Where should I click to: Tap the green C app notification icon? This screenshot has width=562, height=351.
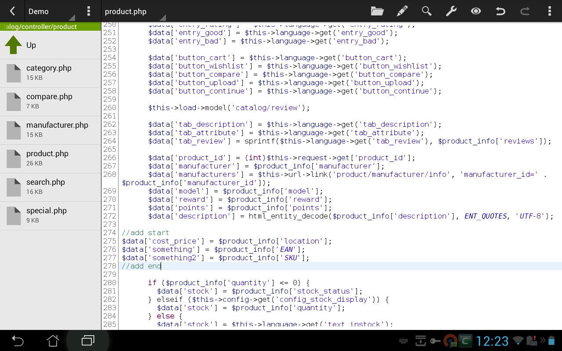[465, 340]
